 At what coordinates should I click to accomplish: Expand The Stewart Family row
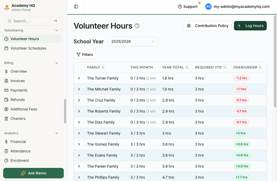79,133
